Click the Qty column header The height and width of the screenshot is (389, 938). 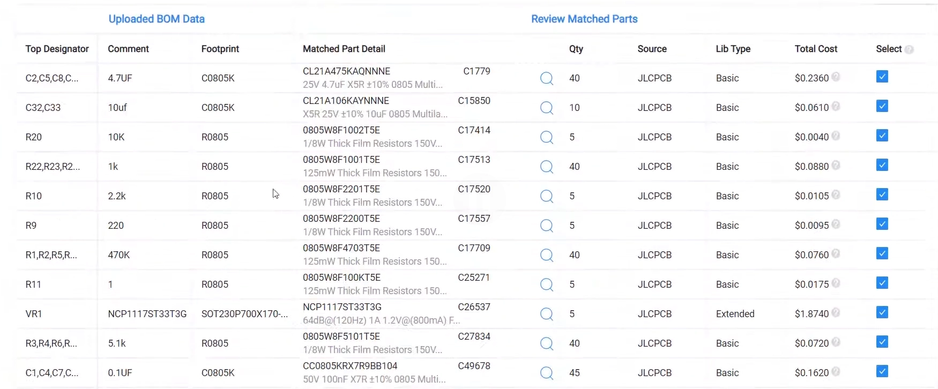tap(576, 49)
